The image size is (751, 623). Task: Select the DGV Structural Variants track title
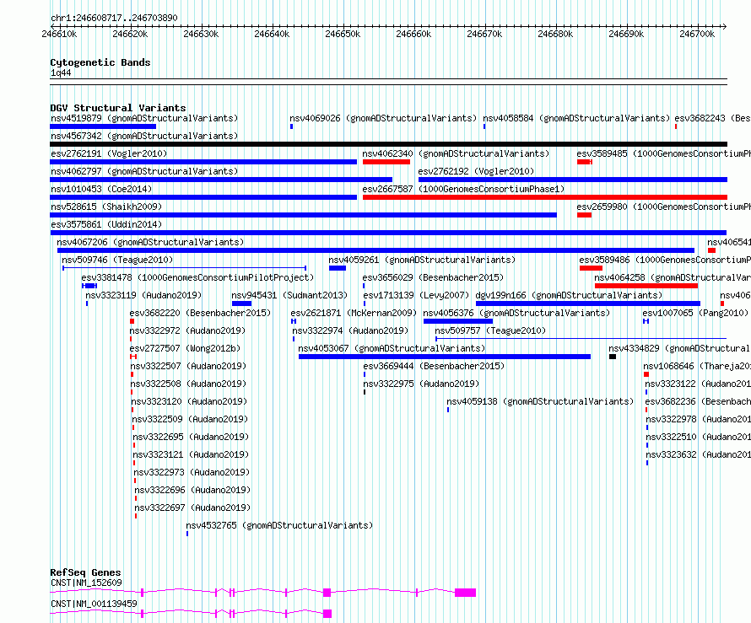pyautogui.click(x=118, y=108)
